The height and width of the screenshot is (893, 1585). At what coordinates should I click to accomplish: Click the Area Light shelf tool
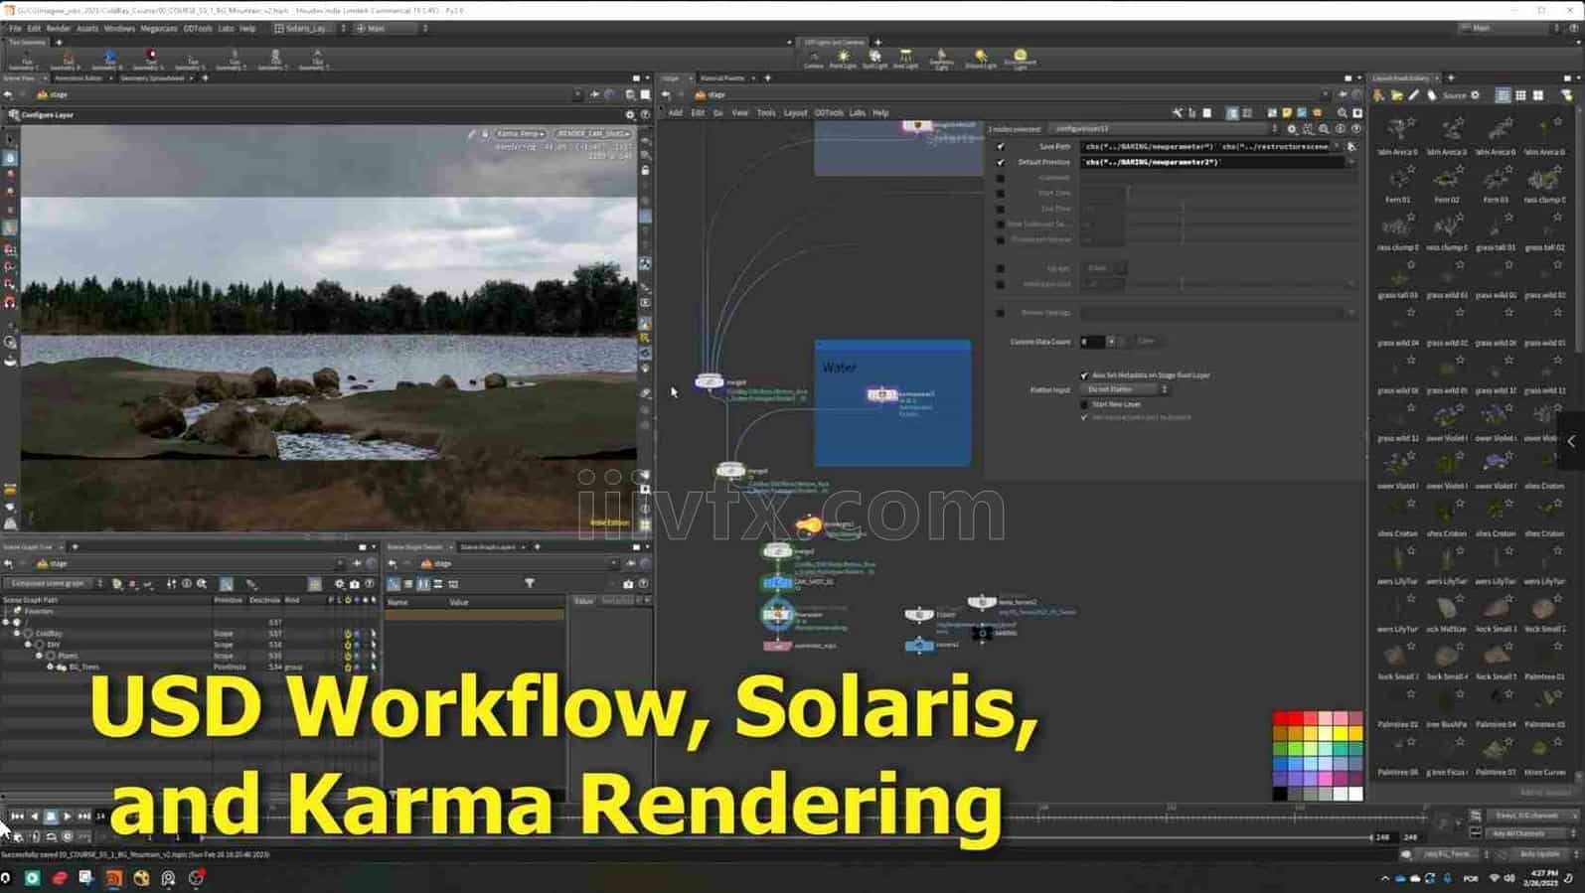(905, 60)
